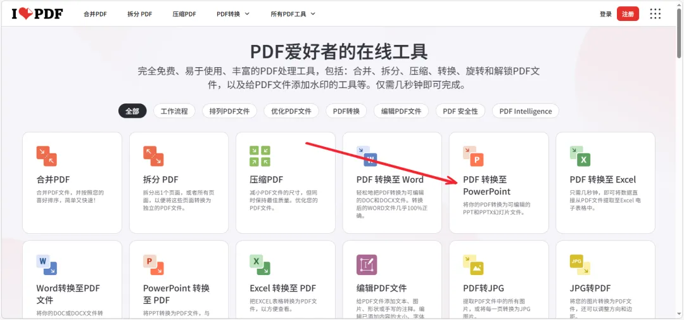Image resolution: width=684 pixels, height=320 pixels.
Task: Click the PDF 转换至 PowerPoint icon
Action: 473,157
